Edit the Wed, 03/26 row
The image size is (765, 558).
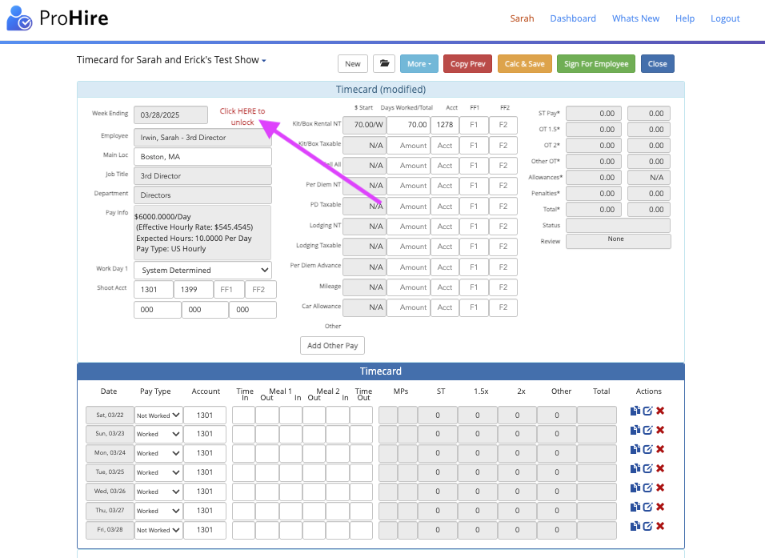(x=647, y=488)
